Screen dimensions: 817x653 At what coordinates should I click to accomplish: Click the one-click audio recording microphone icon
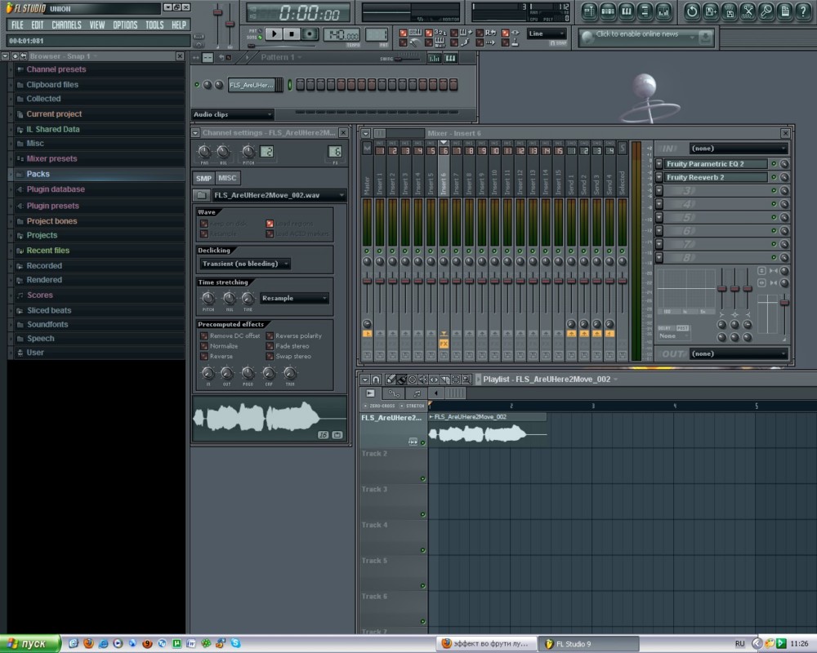pyautogui.click(x=766, y=11)
